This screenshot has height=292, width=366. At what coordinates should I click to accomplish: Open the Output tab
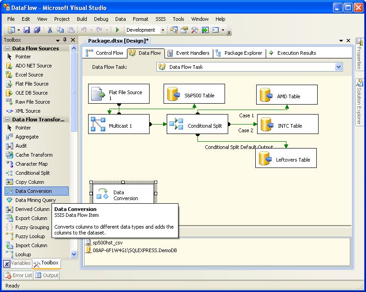tap(47, 275)
